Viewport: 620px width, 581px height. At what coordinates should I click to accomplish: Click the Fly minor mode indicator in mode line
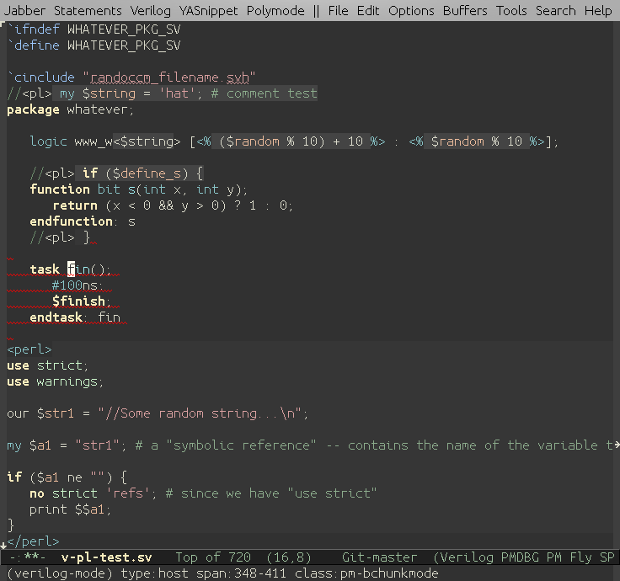click(x=581, y=557)
